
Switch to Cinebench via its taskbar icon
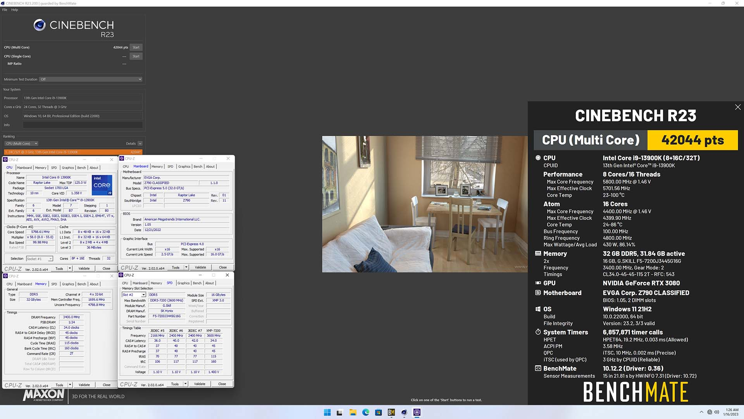point(404,412)
